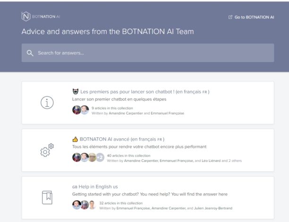Click 'Emmanuel Françoise' name in first card
This screenshot has height=222, width=289.
coord(167,113)
